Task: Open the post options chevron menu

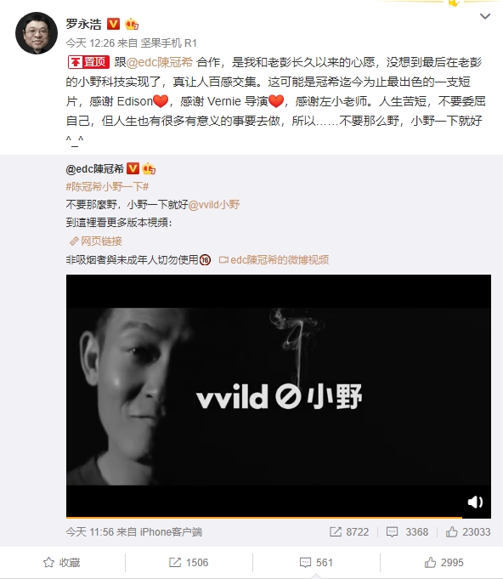Action: coord(484,16)
